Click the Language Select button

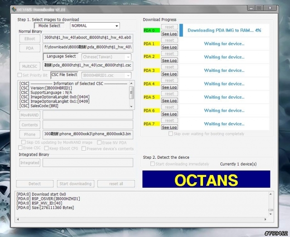(x=61, y=57)
